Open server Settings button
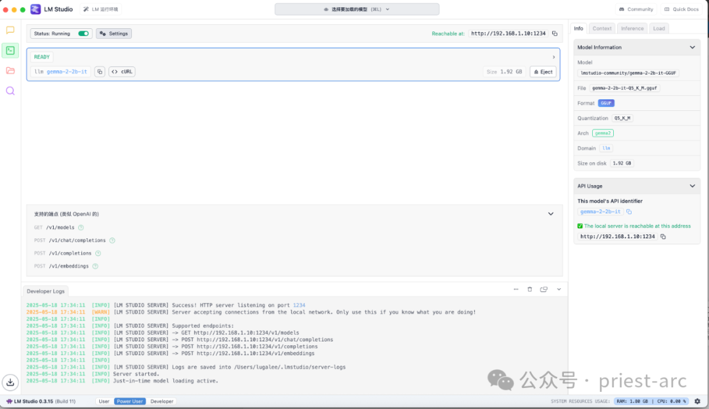The width and height of the screenshot is (709, 409). (x=114, y=33)
